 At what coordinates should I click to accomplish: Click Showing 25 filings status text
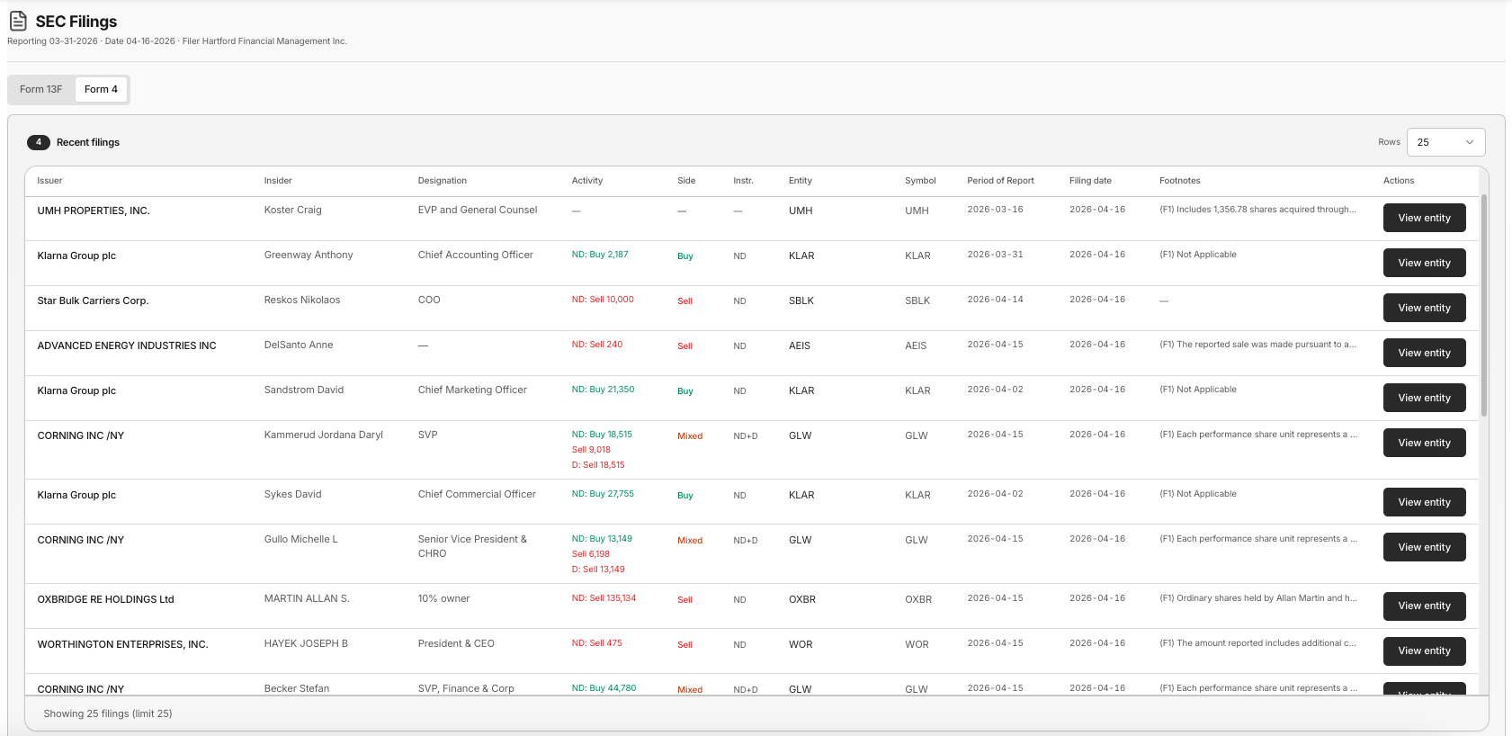tap(108, 714)
